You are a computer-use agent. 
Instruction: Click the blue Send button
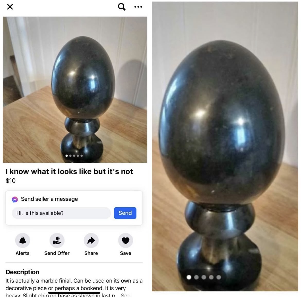(x=125, y=213)
